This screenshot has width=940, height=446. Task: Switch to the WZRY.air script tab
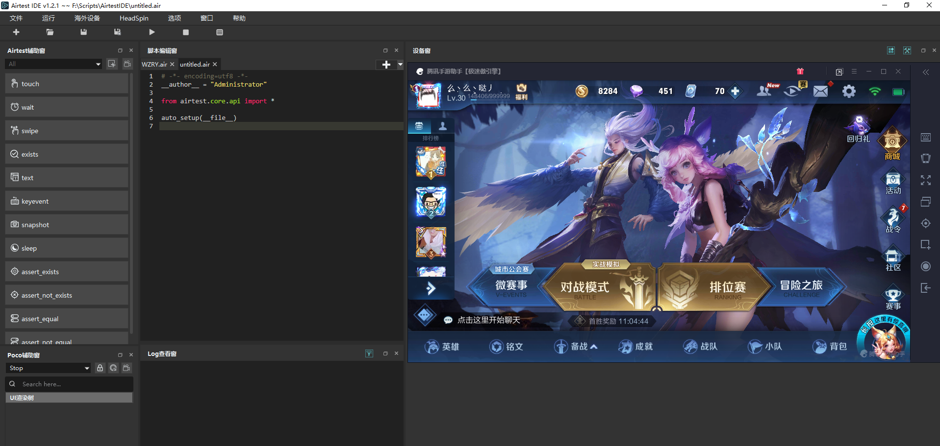click(154, 64)
